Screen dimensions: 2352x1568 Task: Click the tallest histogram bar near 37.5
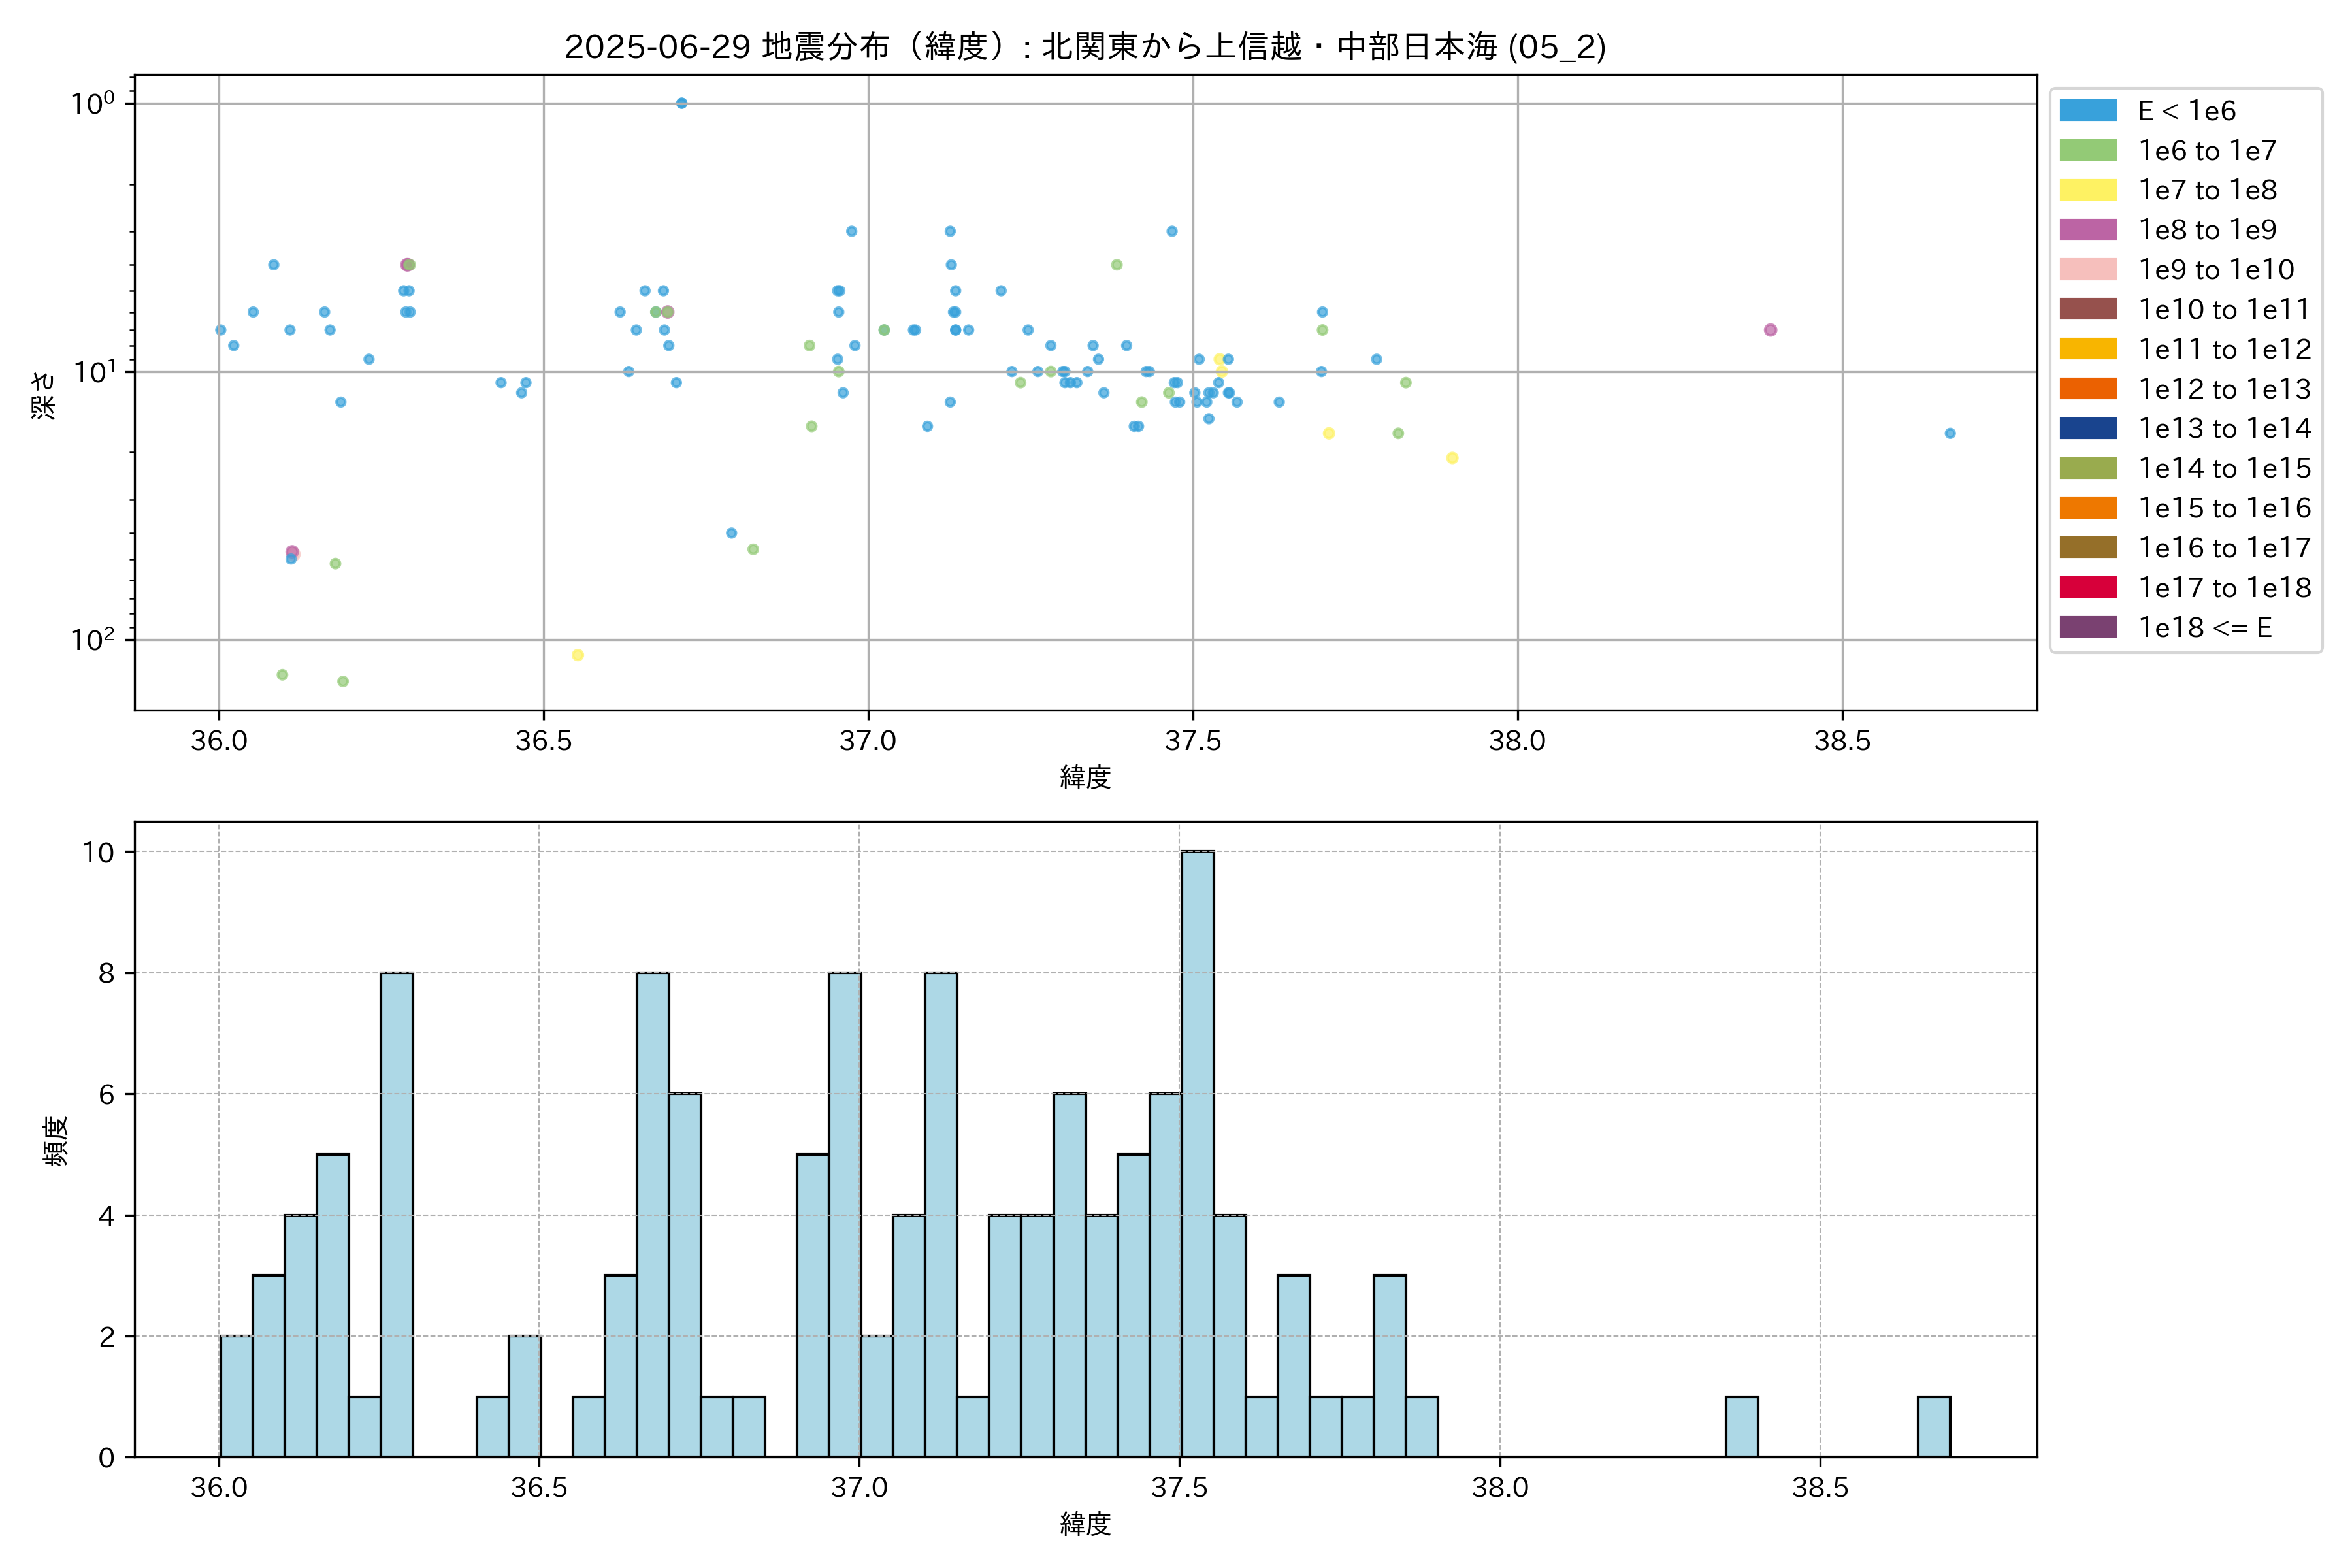(1197, 1150)
